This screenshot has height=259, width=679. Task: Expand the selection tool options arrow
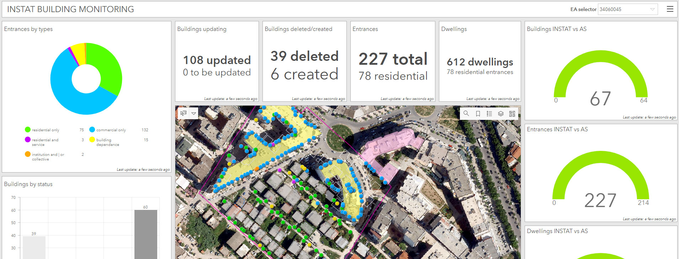click(193, 113)
